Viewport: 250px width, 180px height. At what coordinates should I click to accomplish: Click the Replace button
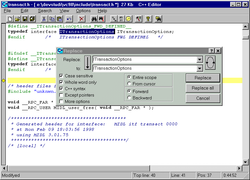point(203,78)
